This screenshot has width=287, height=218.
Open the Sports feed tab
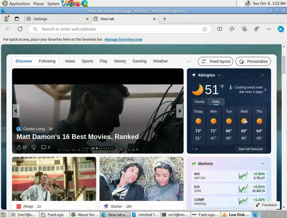point(87,61)
